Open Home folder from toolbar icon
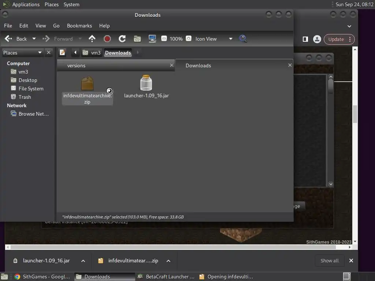Viewport: 375px width, 281px height. (x=137, y=39)
